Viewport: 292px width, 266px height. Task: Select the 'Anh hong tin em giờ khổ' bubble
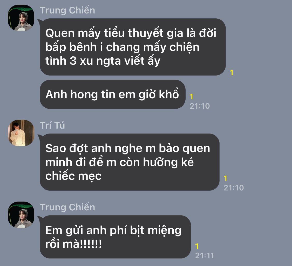(112, 94)
